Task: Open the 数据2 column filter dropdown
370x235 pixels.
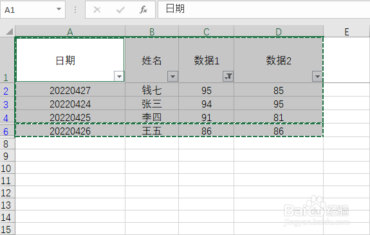Action: (x=317, y=76)
